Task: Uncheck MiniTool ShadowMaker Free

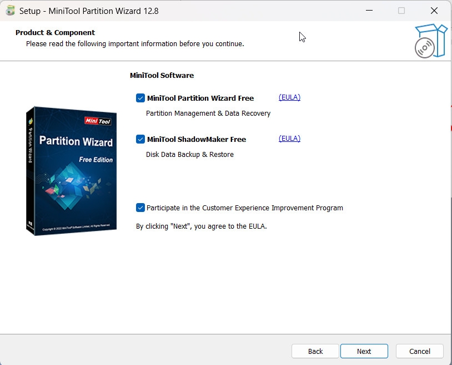Action: pos(140,139)
